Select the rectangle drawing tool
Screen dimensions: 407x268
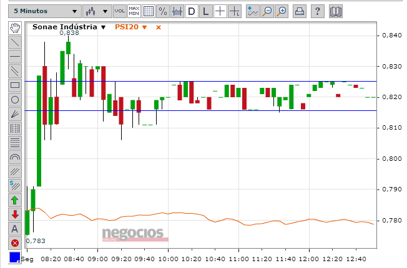click(x=15, y=85)
